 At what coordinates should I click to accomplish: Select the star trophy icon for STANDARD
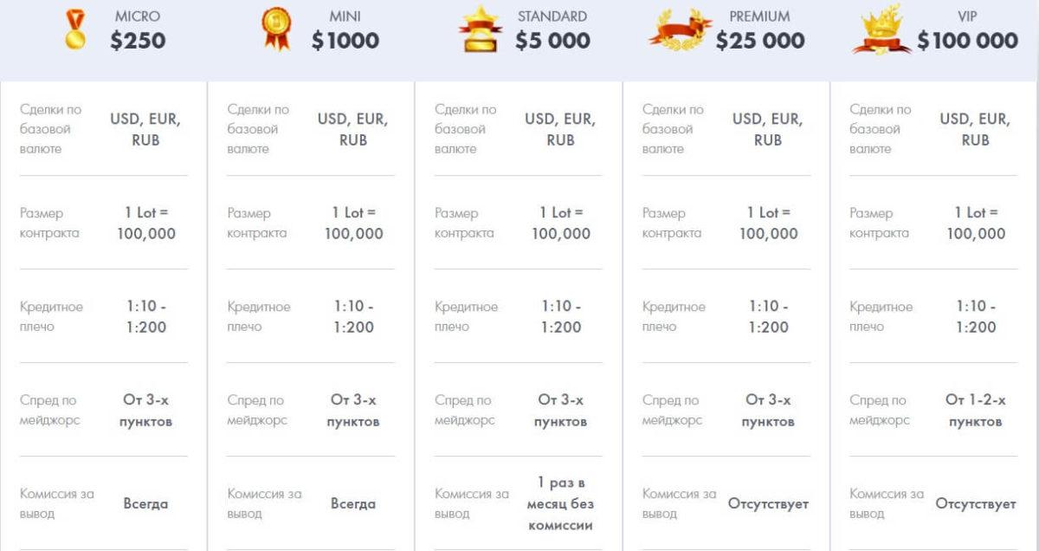481,29
